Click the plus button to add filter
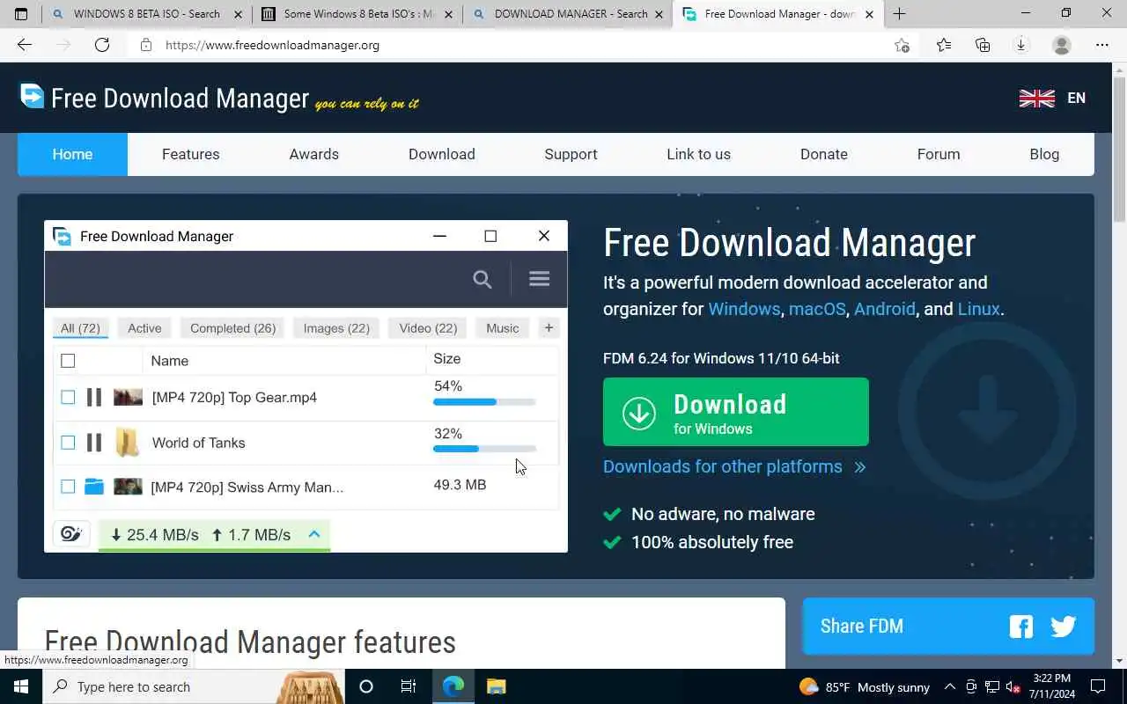This screenshot has width=1127, height=704. point(549,328)
